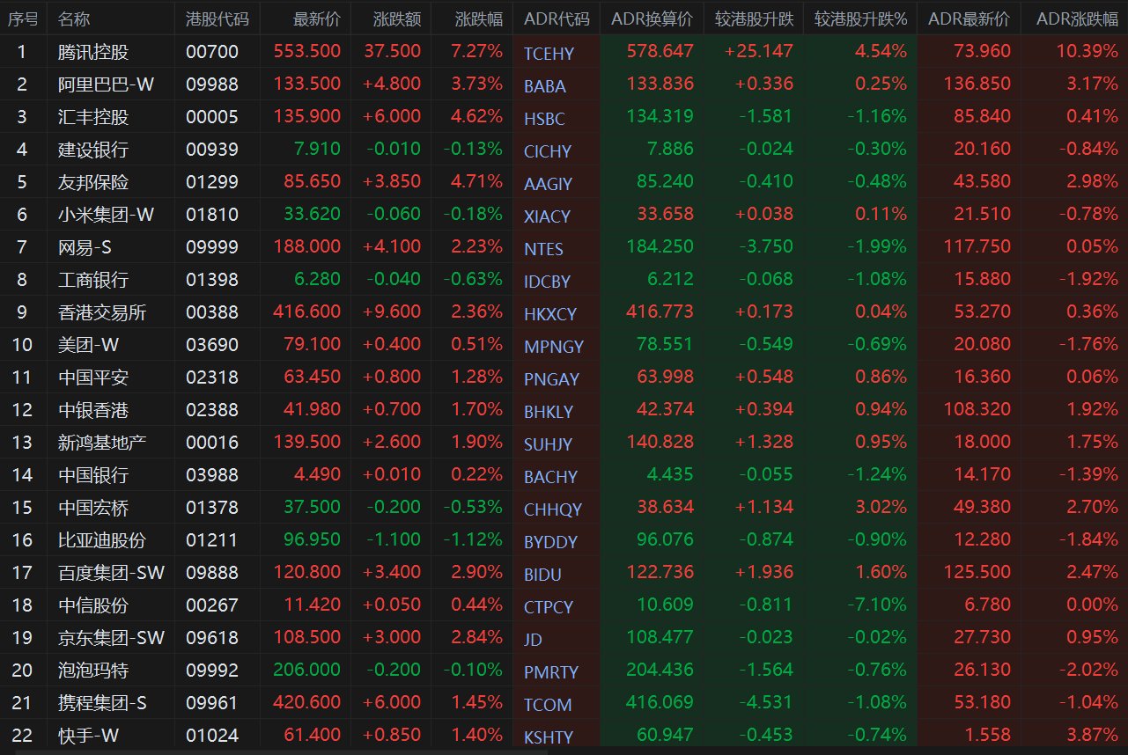Select Hong Kong stock code 00700

pos(212,52)
